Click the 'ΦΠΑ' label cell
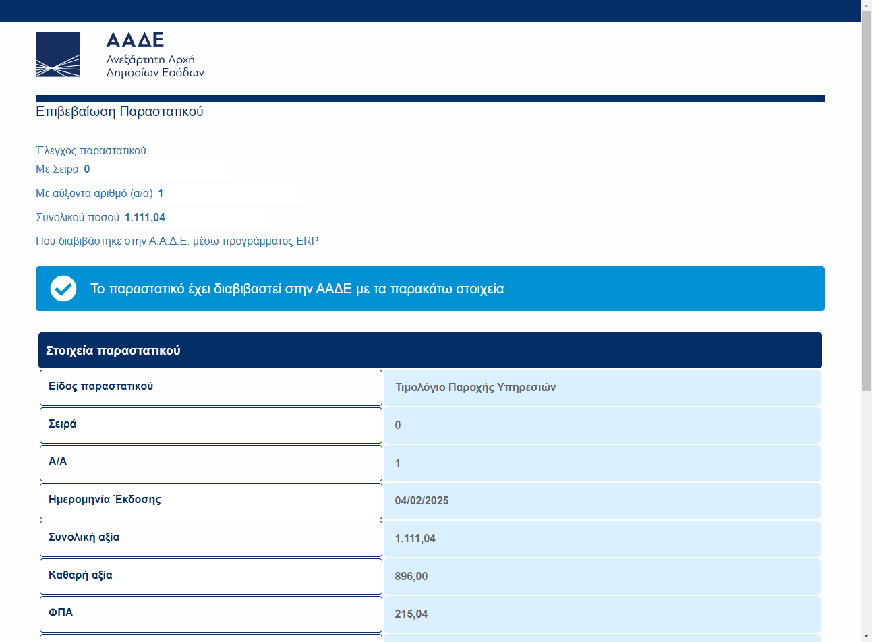Image resolution: width=872 pixels, height=642 pixels. tap(211, 614)
